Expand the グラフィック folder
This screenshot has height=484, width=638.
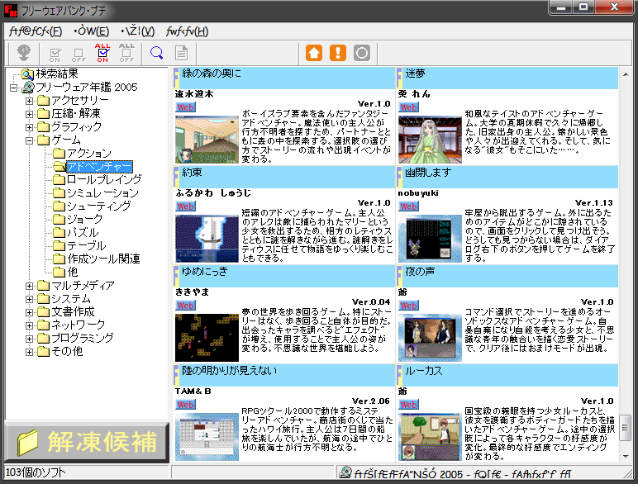(x=29, y=127)
